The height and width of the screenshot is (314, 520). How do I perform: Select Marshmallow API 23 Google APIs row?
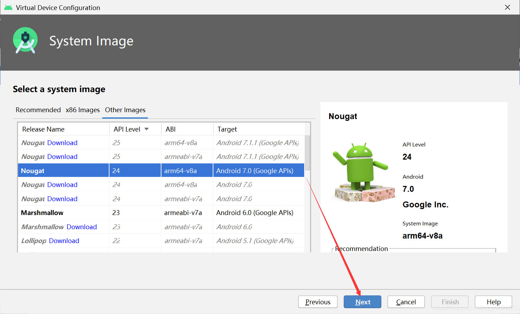point(161,213)
